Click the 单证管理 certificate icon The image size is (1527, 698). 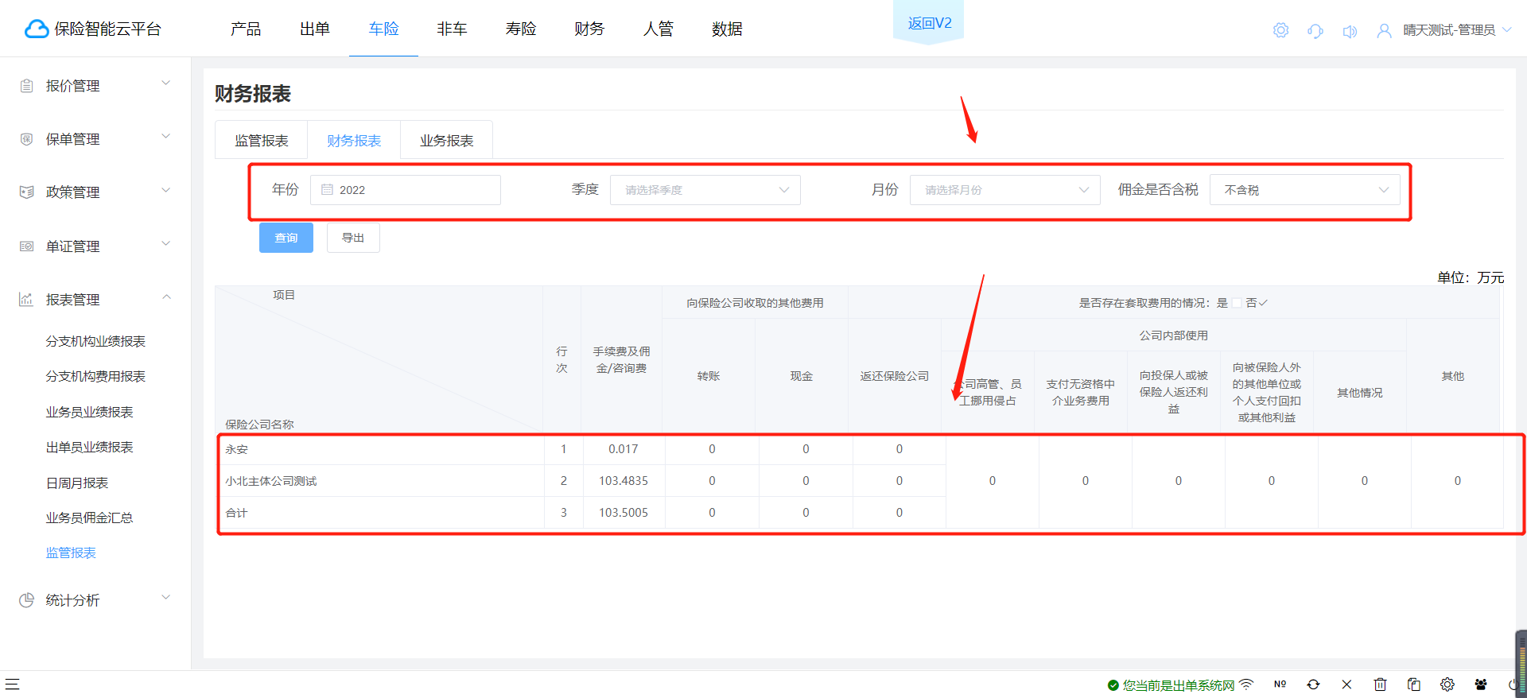pos(26,246)
